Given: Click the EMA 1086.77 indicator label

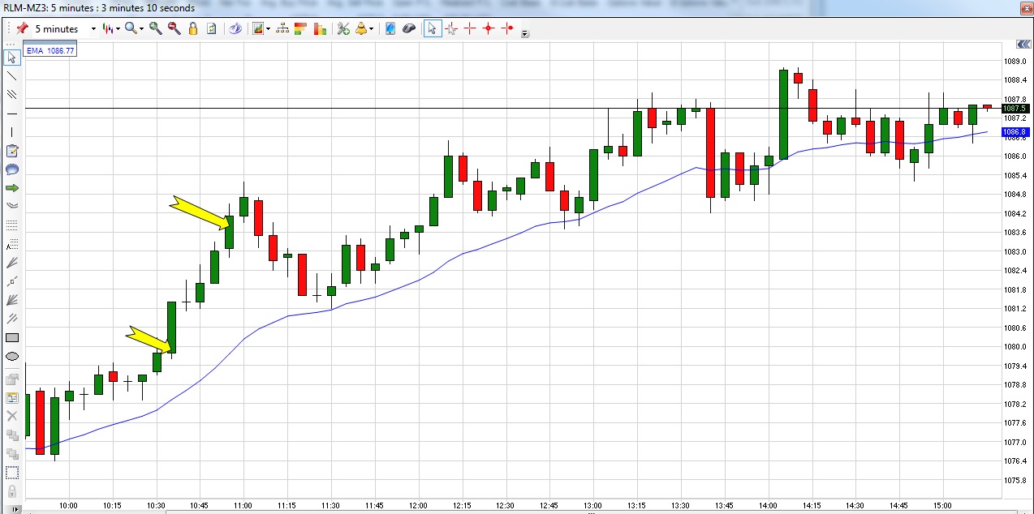Looking at the screenshot, I should 50,50.
